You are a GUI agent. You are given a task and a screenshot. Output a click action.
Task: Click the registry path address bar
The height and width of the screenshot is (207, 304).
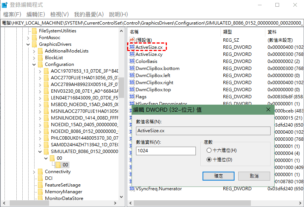pyautogui.click(x=152, y=23)
